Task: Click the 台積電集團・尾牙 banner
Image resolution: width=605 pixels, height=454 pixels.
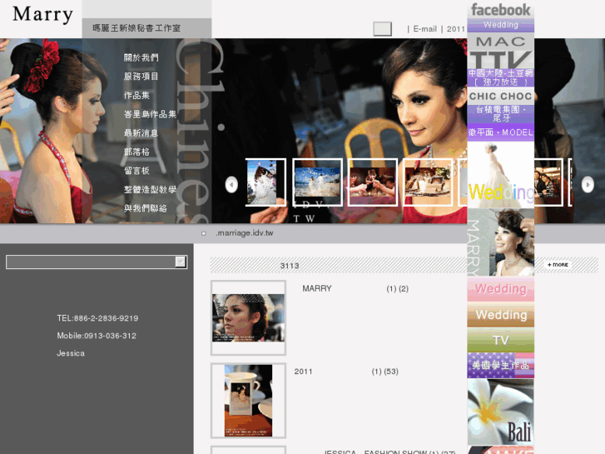Action: [x=500, y=114]
